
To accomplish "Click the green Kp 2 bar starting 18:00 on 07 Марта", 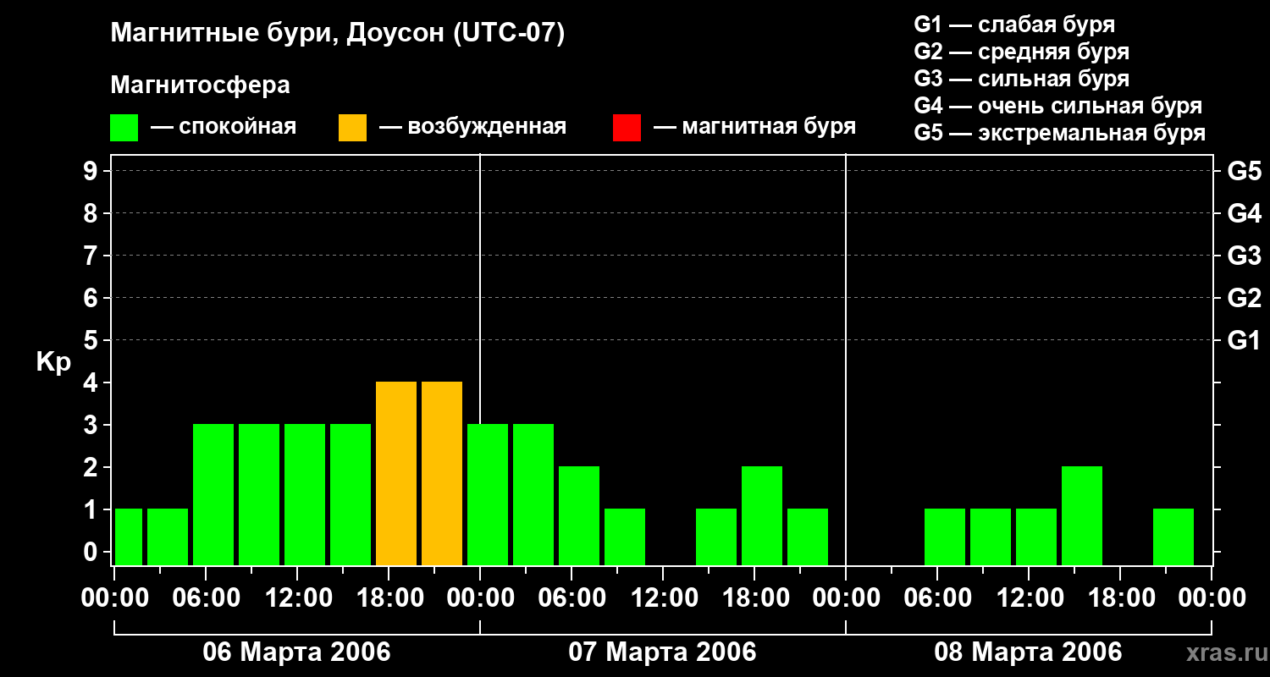I will pyautogui.click(x=762, y=515).
